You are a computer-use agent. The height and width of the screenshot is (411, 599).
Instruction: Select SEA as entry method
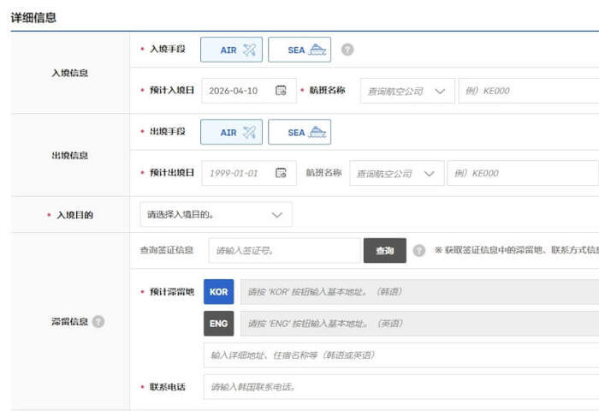pyautogui.click(x=299, y=50)
